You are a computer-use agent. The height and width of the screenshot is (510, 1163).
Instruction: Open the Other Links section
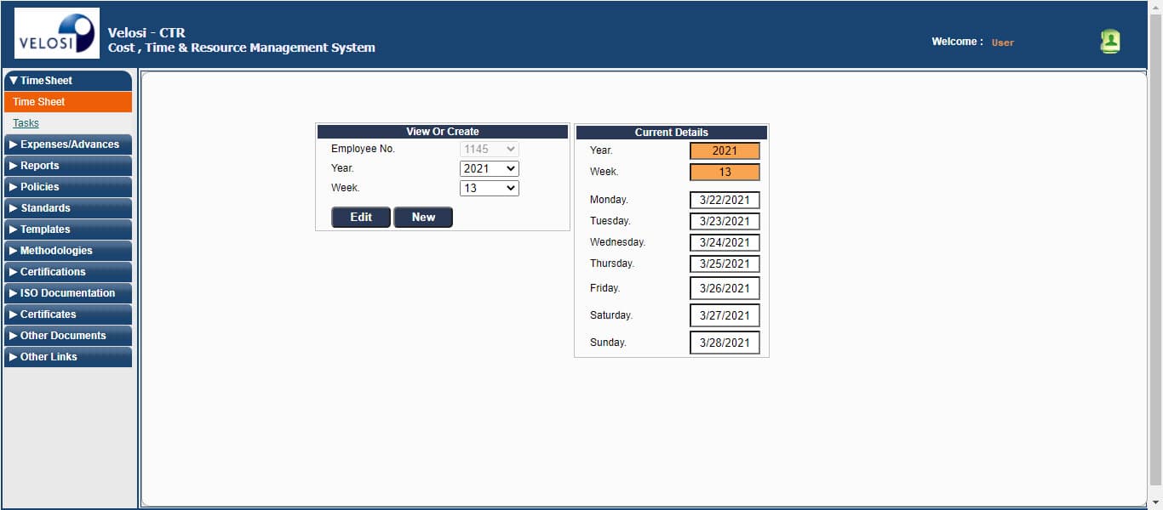tap(68, 357)
